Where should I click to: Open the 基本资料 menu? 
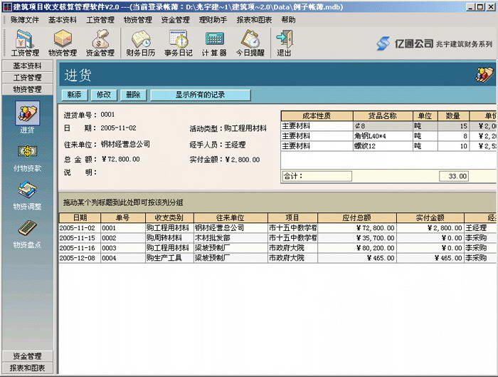point(63,20)
